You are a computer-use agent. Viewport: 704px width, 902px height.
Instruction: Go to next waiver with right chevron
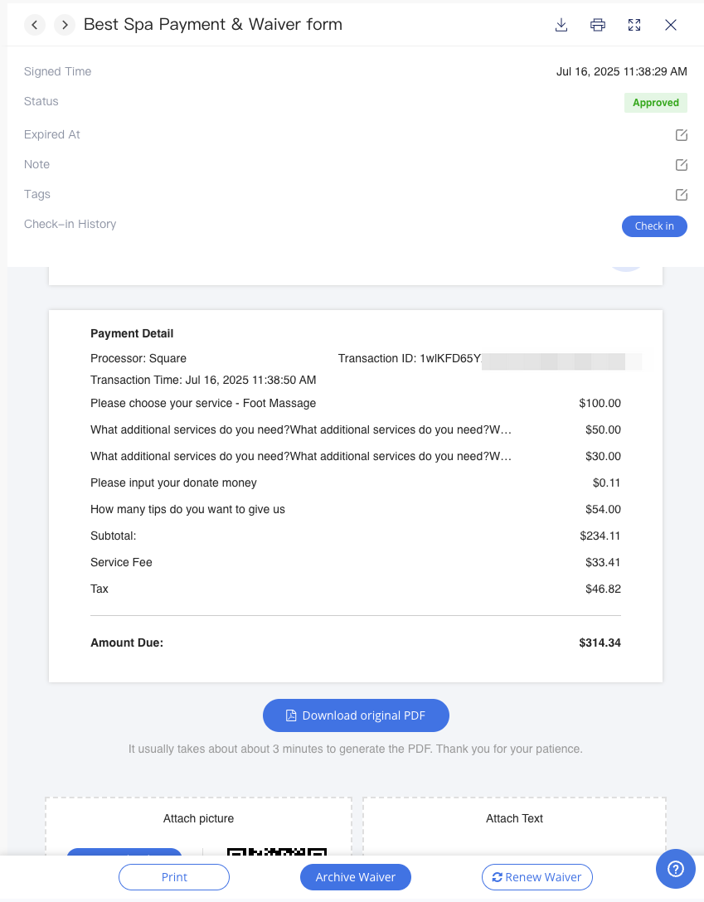(65, 25)
